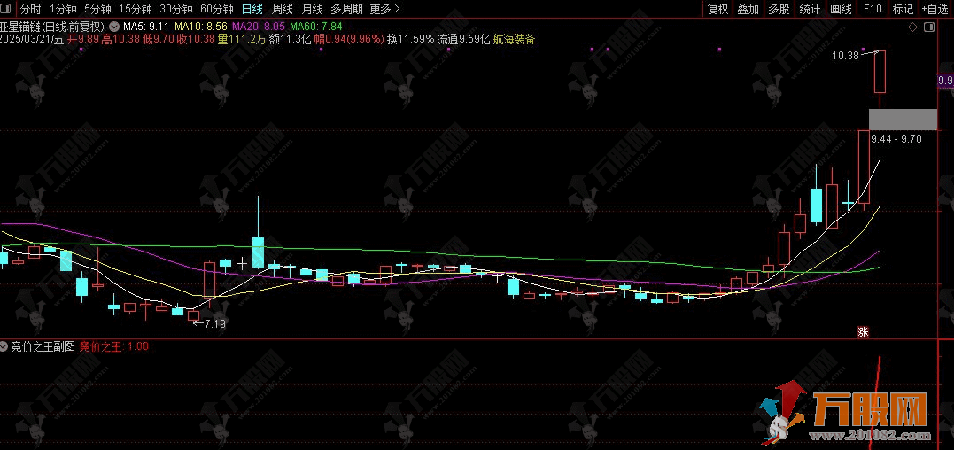This screenshot has height=450, width=954.
Task: Click the diamond icon near the top right
Action: [912, 27]
